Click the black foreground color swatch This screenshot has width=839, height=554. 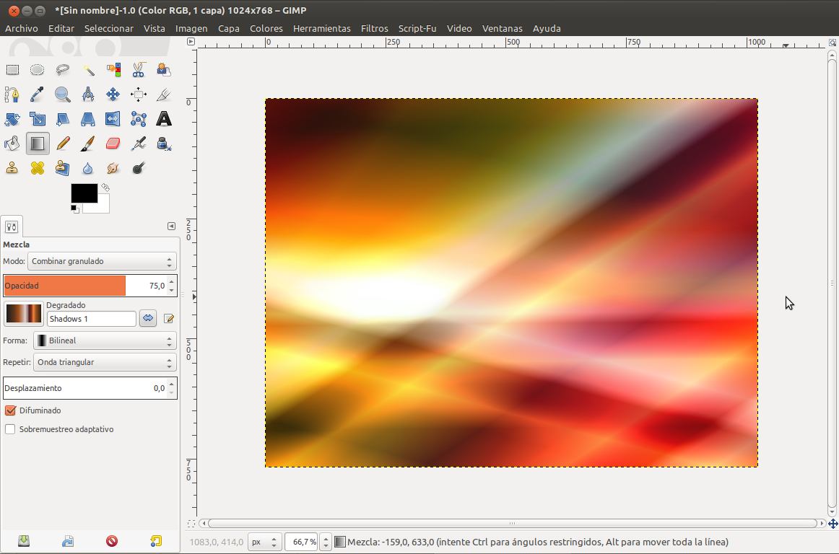[x=83, y=193]
